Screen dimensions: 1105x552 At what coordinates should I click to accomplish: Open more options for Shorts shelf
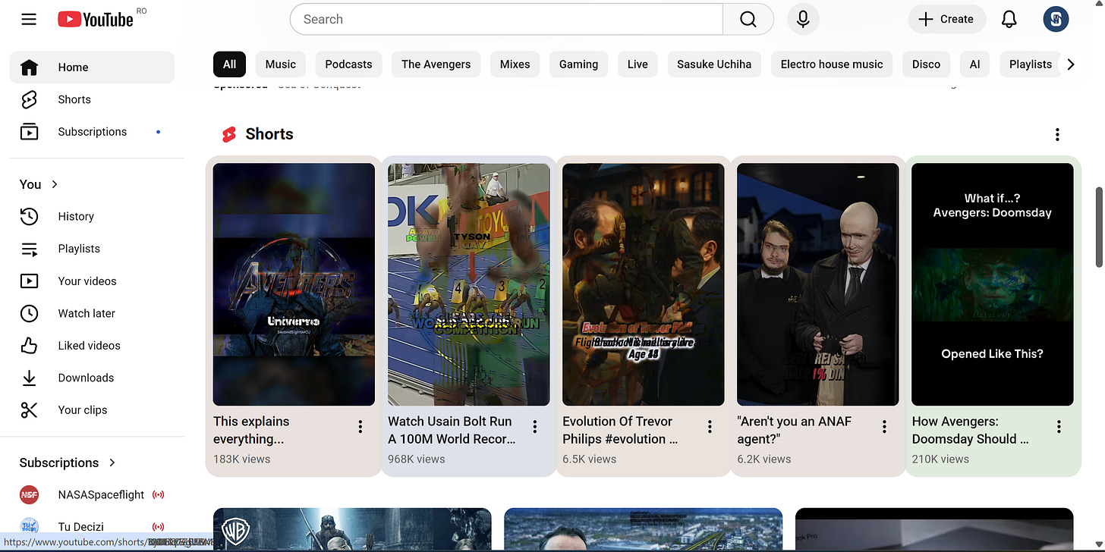[1057, 135]
